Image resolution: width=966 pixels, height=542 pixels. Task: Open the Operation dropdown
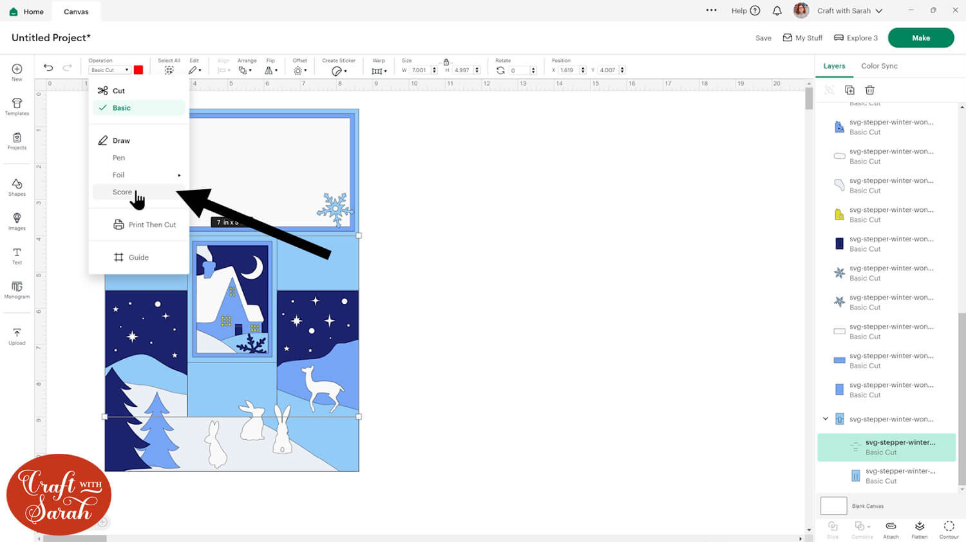tap(109, 70)
